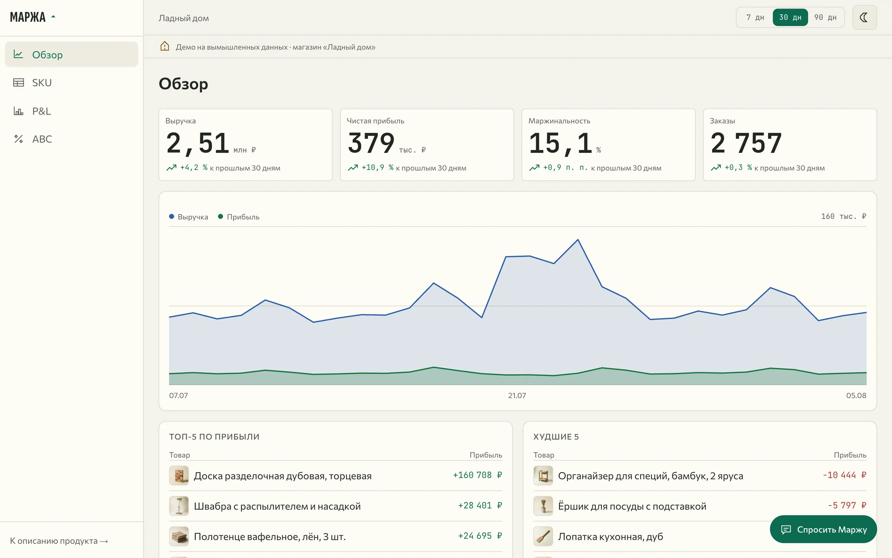Click the 160 тыс. ₽ chart axis label
Viewport: 892px width, 558px height.
coord(844,216)
